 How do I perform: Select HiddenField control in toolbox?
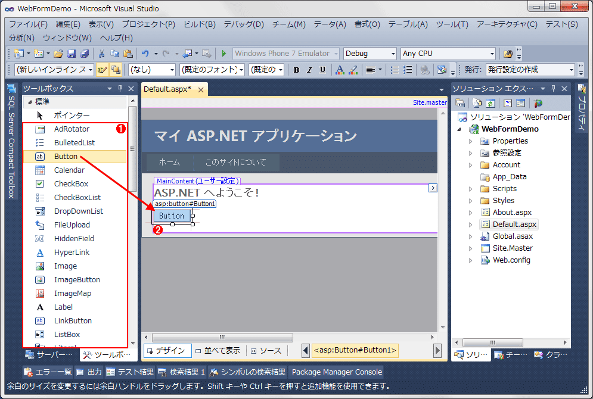pyautogui.click(x=74, y=238)
